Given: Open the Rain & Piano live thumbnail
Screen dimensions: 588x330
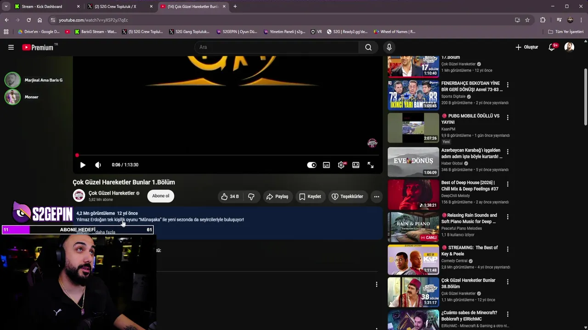Looking at the screenshot, I should coord(413,227).
